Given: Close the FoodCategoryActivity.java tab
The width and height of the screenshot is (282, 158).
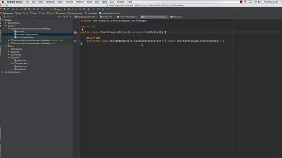Looking at the screenshot, I should pos(167,17).
